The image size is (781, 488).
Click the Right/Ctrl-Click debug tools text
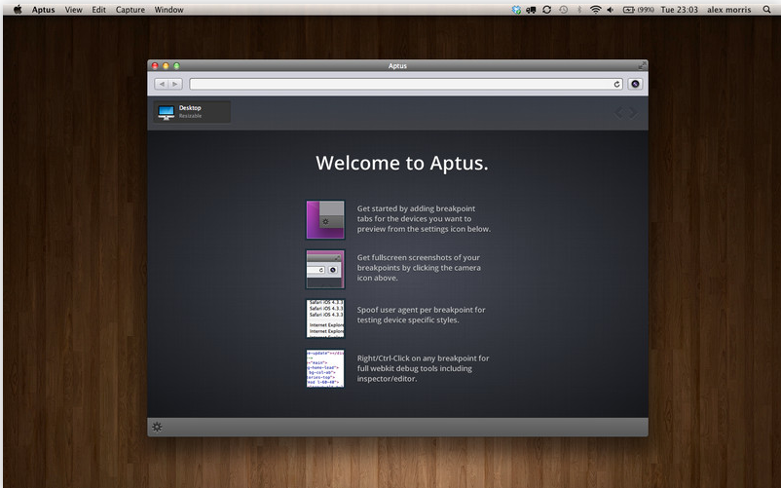pos(423,368)
